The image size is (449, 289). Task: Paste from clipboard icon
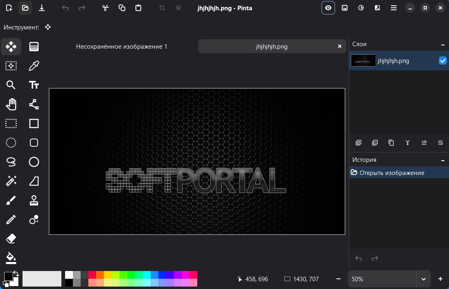click(138, 8)
